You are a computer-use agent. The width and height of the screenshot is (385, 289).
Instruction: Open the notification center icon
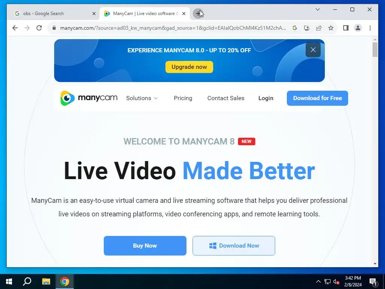pyautogui.click(x=373, y=282)
